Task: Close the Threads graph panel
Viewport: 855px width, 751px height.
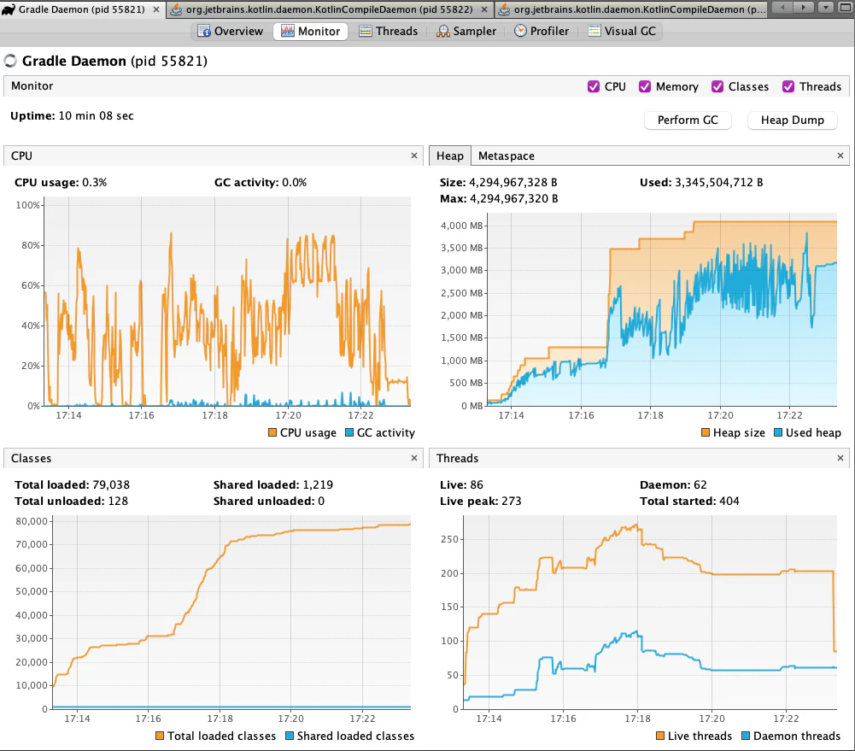Action: click(x=840, y=458)
